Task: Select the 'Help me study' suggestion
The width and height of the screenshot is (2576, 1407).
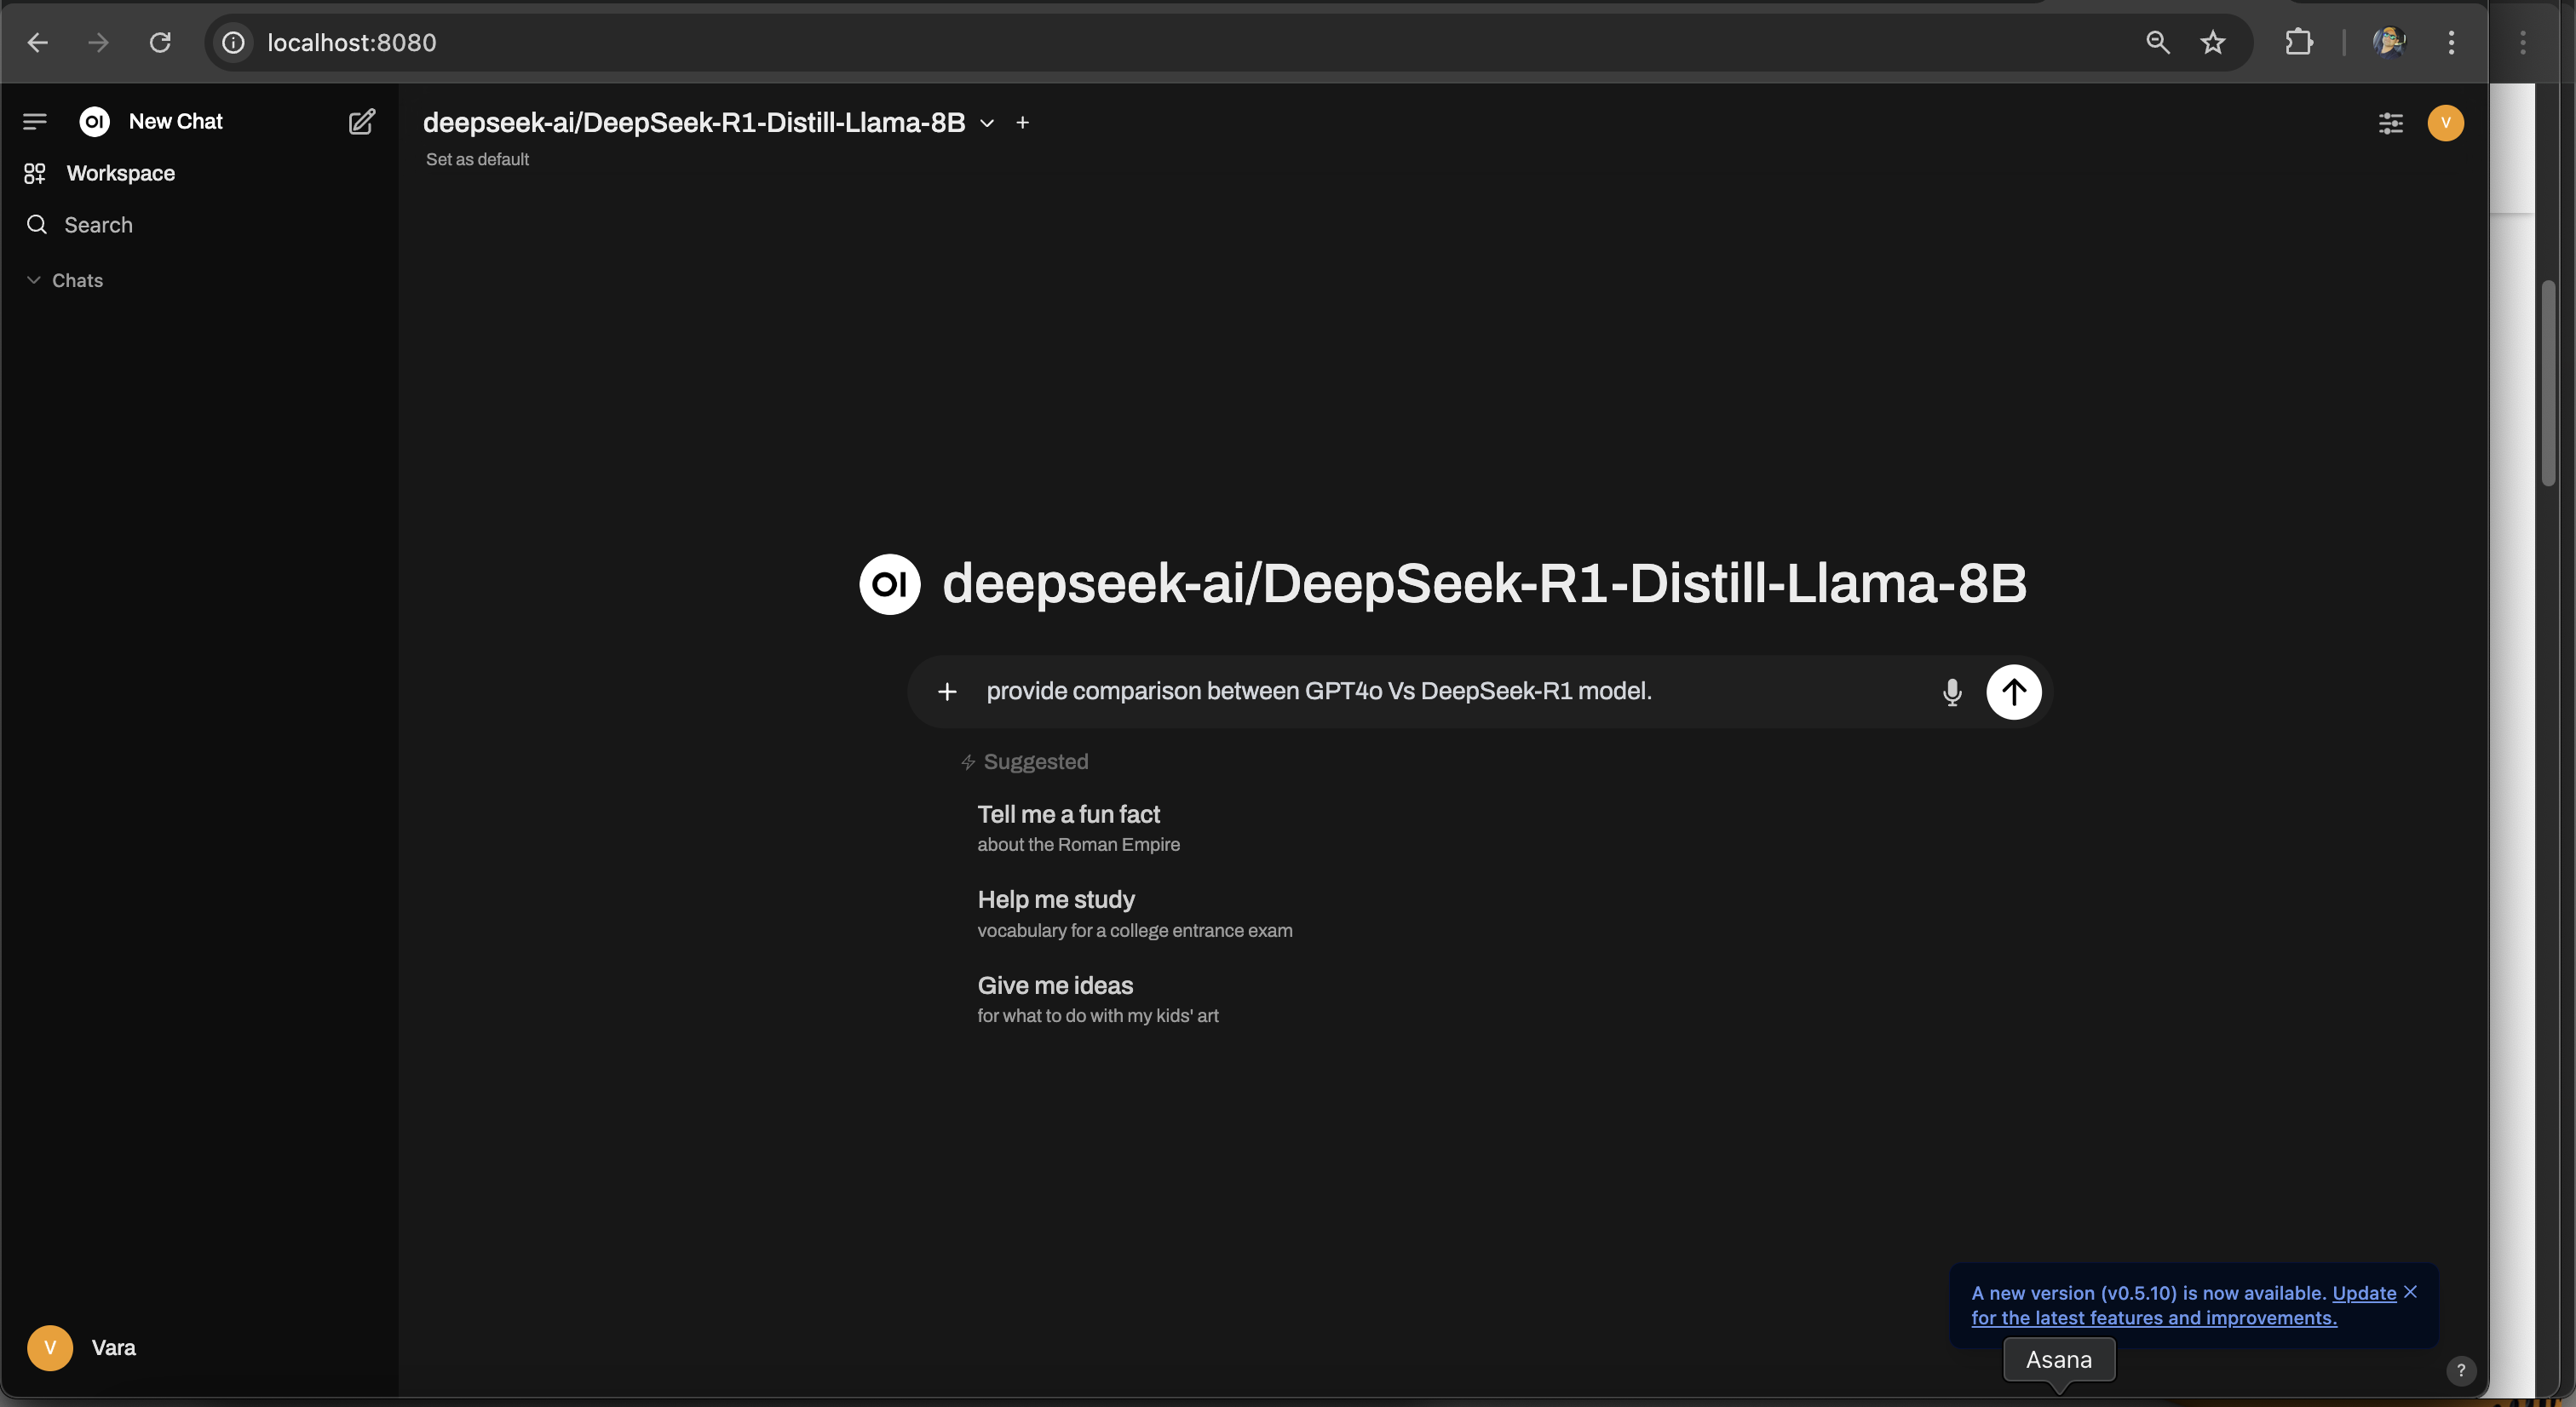Action: (x=1056, y=913)
